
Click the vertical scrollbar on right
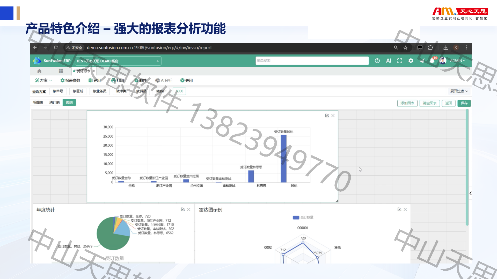(x=467, y=167)
